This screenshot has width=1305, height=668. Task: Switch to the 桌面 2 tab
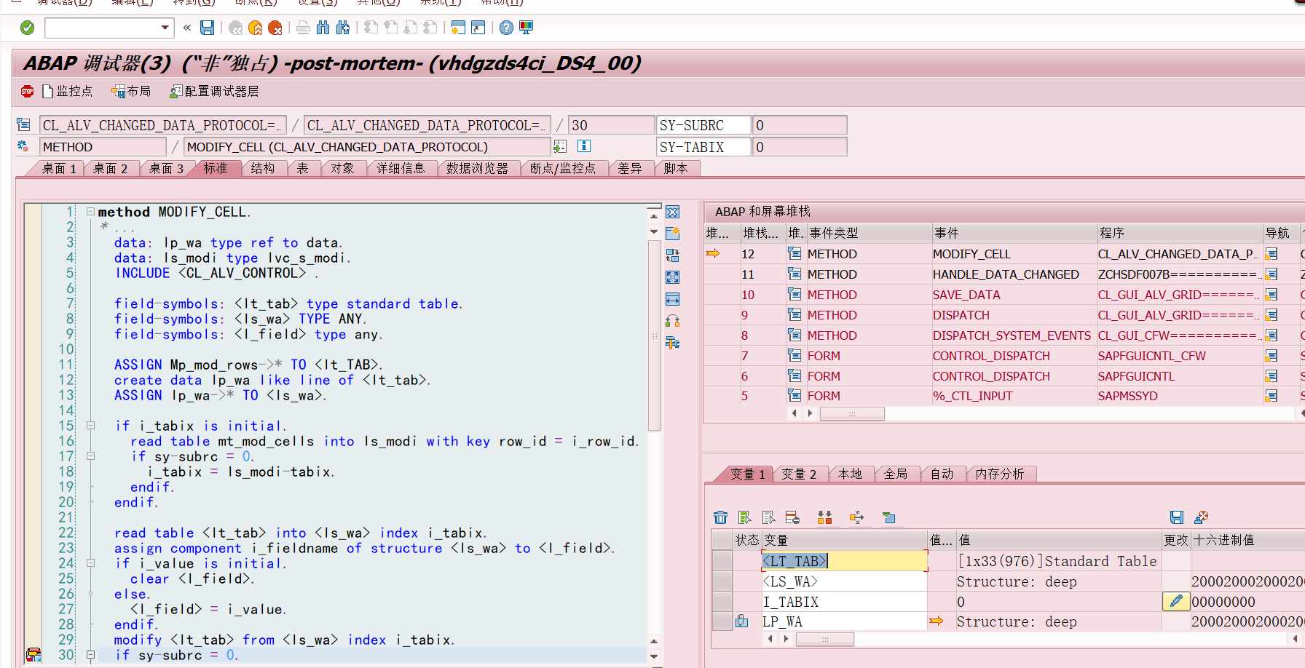(110, 169)
